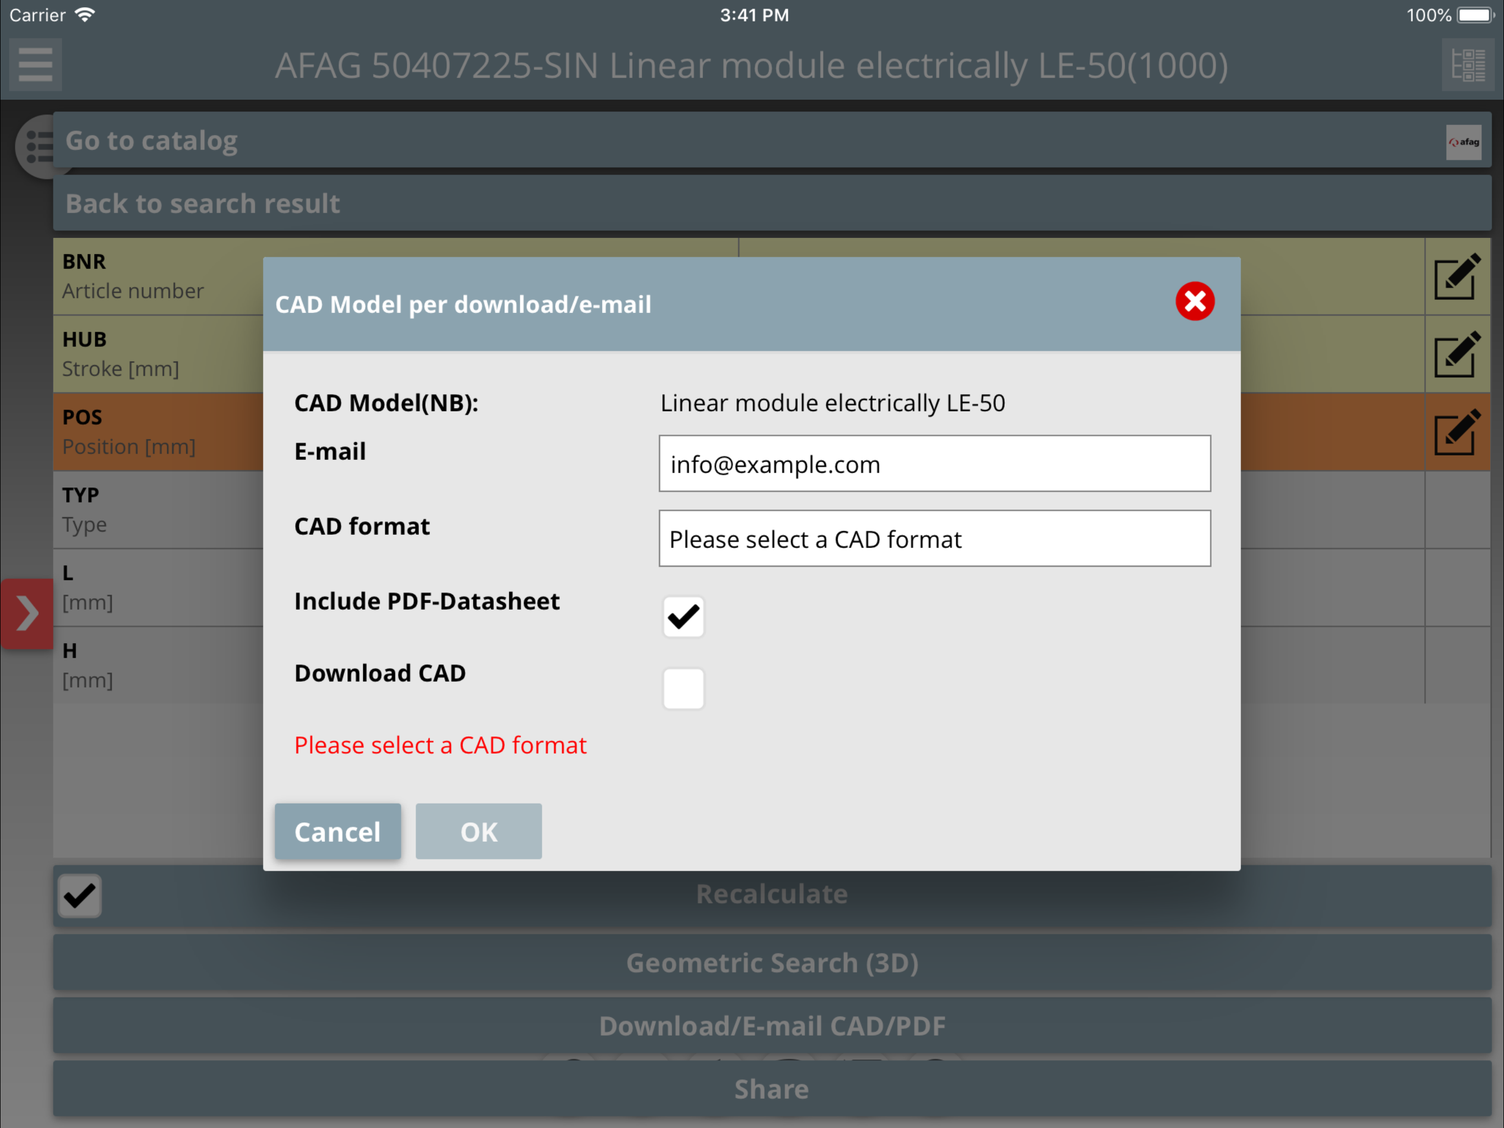Close the CAD Model dialog with red X

tap(1195, 301)
